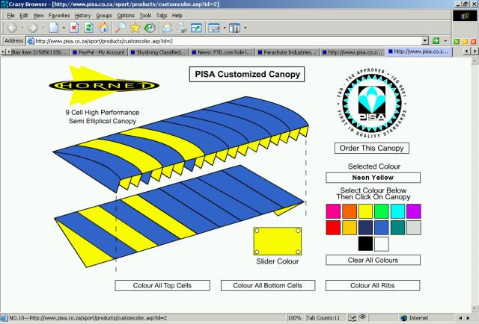Click Clear All Colours button
The image size is (479, 324).
coord(373,261)
